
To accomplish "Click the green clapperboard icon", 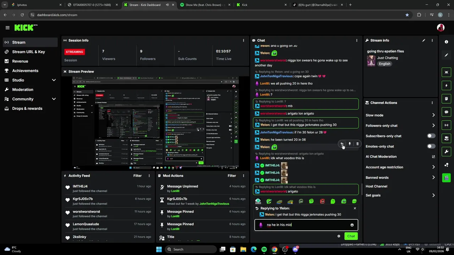I will tap(446, 177).
